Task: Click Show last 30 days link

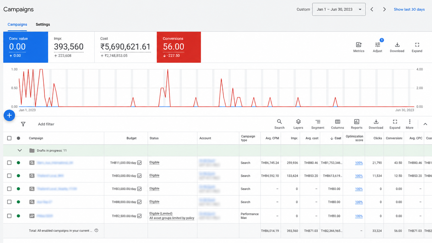Action: [409, 9]
